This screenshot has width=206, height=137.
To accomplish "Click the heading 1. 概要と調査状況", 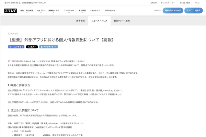I will (19, 85).
